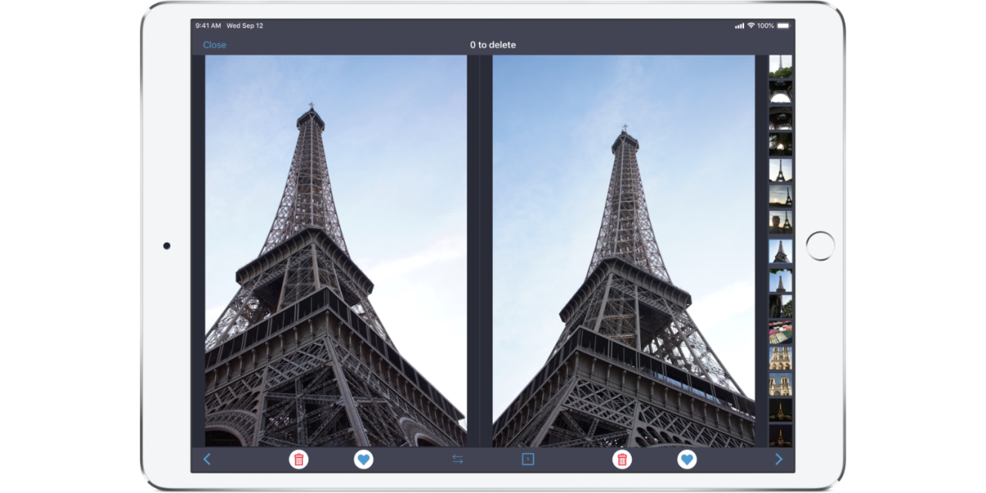The width and height of the screenshot is (986, 493).
Task: Tap the Wi-Fi icon in status bar
Action: [751, 25]
